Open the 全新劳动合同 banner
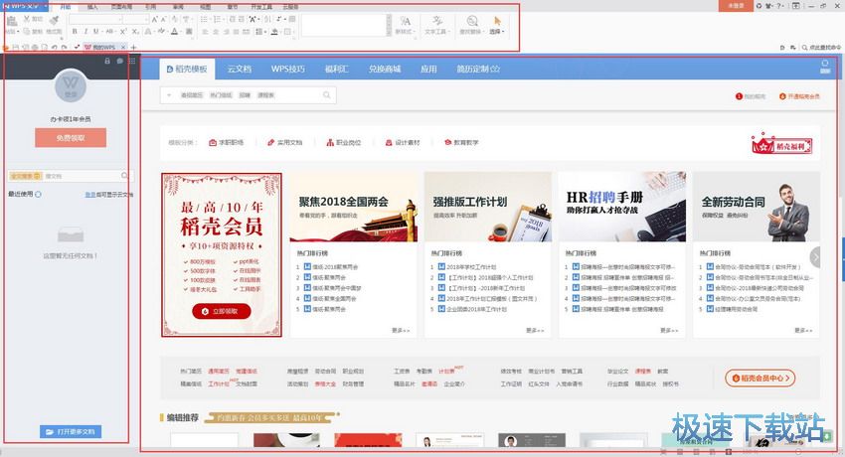The width and height of the screenshot is (845, 457). coord(757,207)
